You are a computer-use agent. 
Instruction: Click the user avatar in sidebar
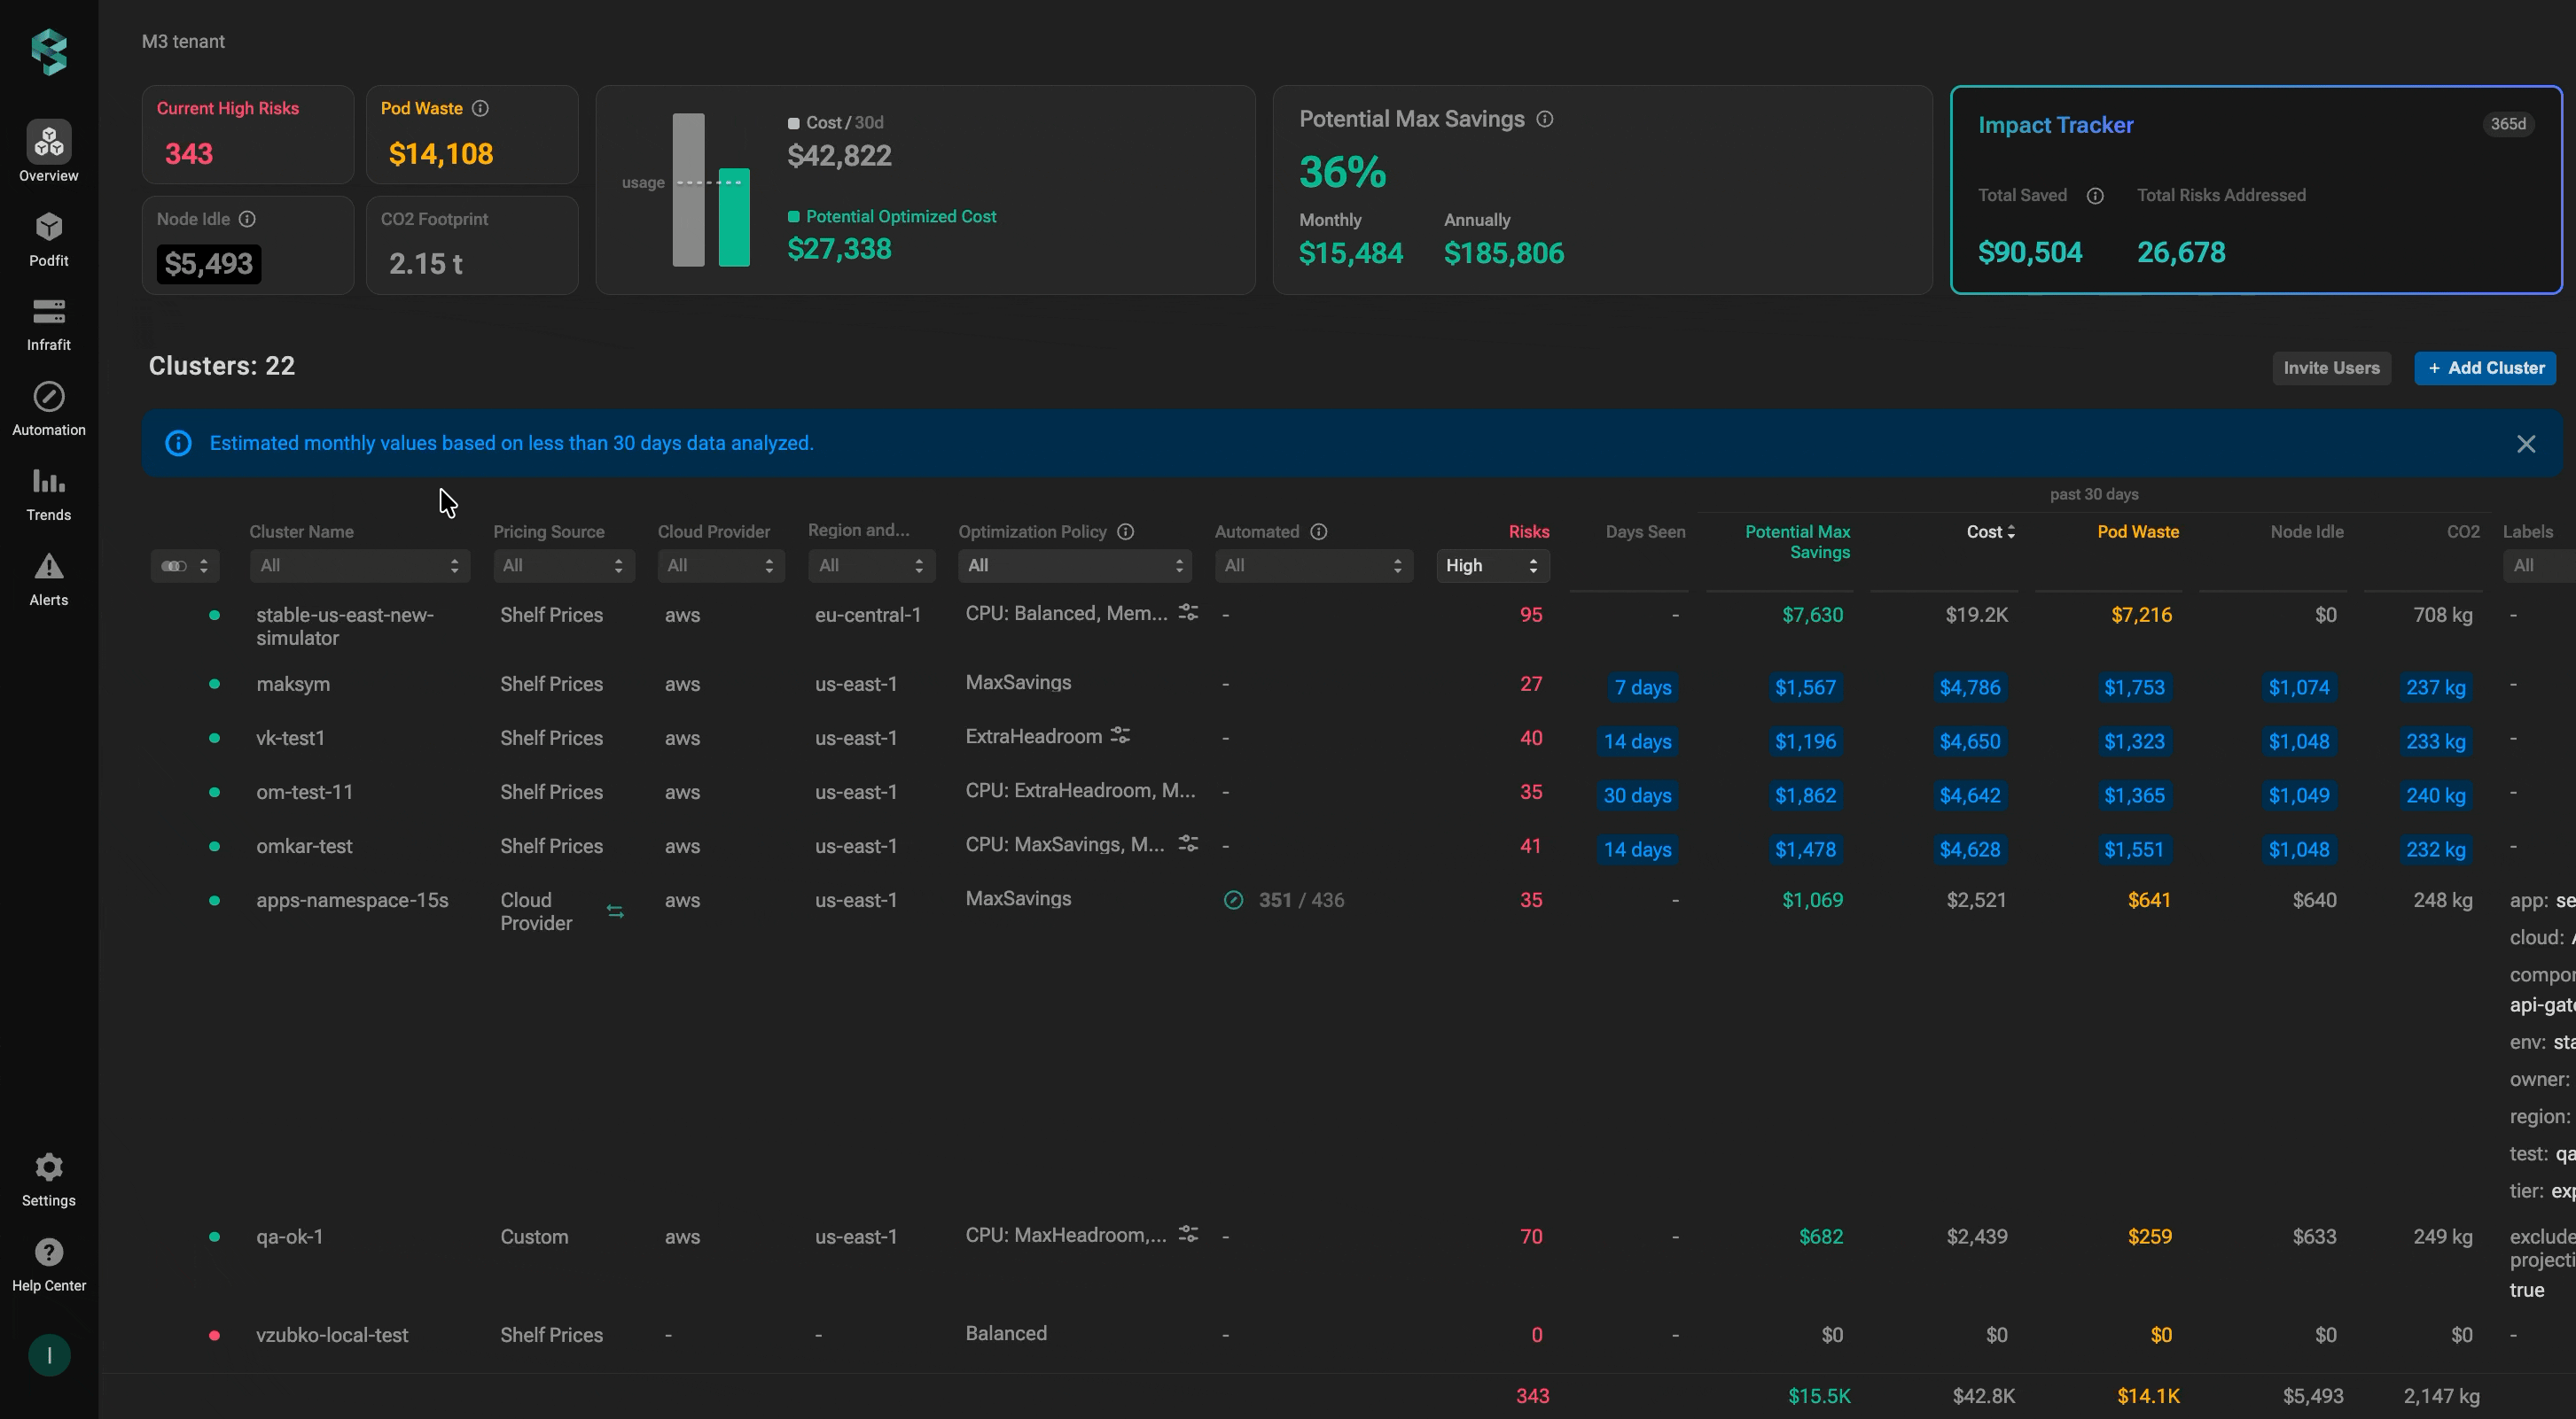coord(49,1356)
